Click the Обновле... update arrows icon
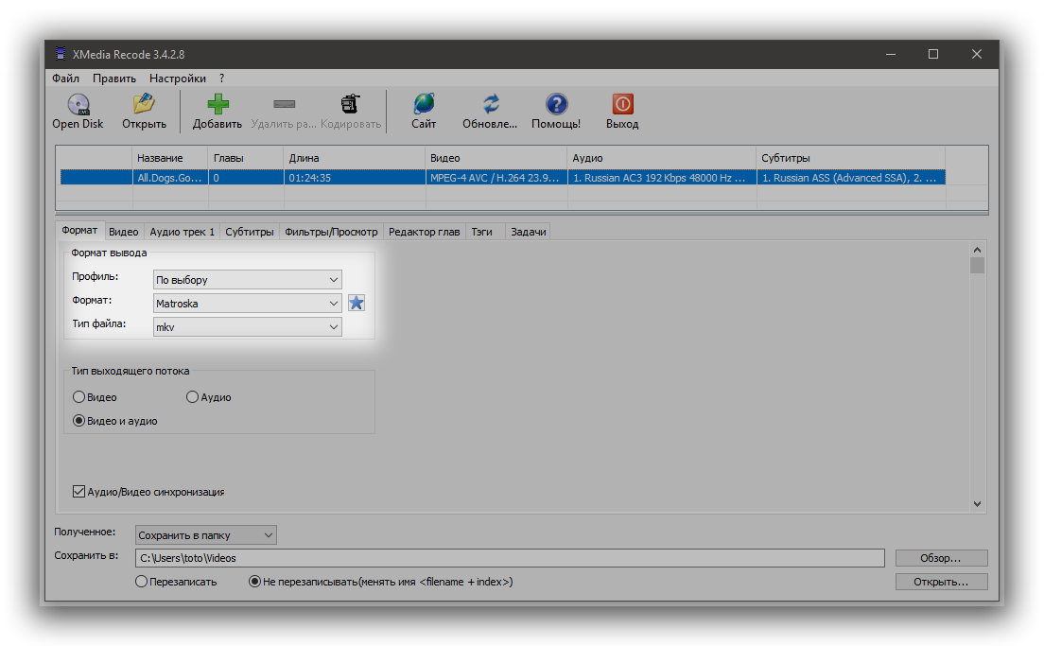 (490, 104)
